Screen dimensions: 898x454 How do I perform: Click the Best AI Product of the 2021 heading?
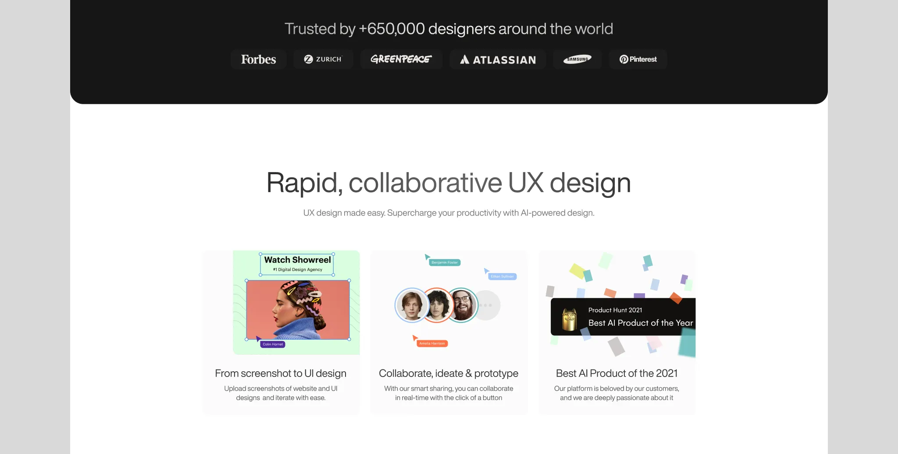(x=616, y=373)
